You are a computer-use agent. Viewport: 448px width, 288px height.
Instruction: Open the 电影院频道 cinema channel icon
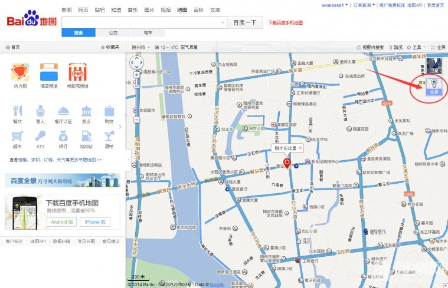coord(78,72)
